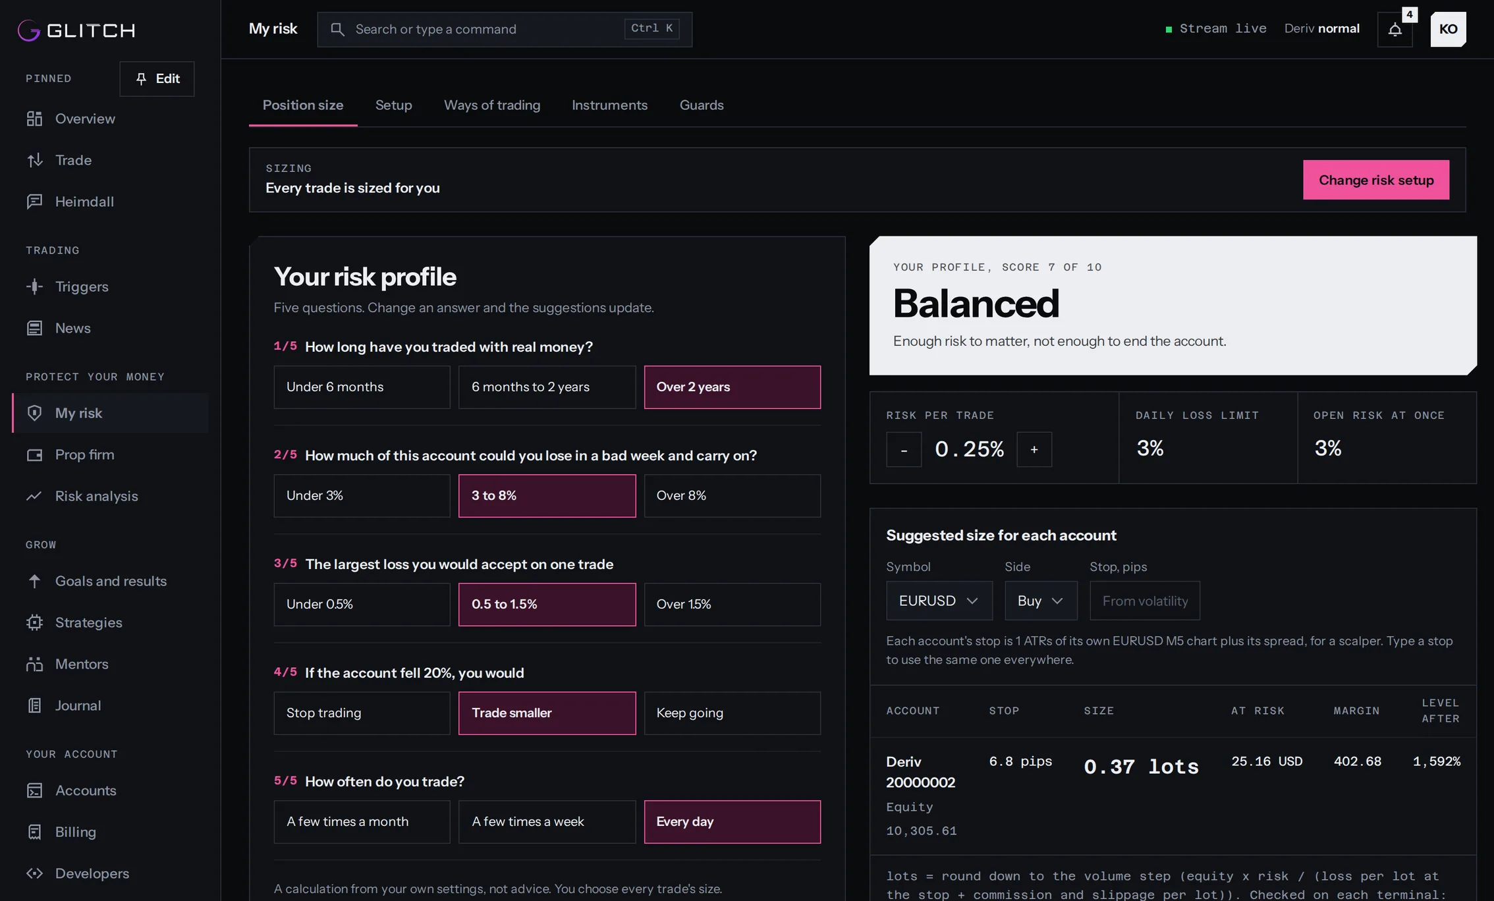Click the 0.37 lots size value
This screenshot has height=901, width=1494.
click(x=1141, y=767)
